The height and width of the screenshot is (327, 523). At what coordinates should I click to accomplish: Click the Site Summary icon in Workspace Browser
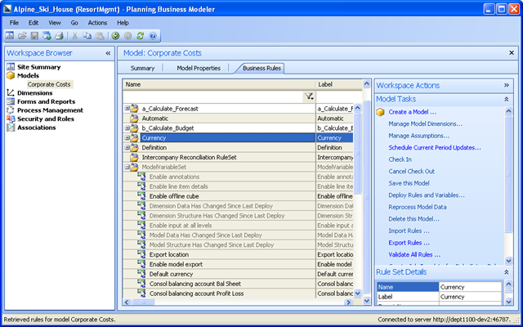(x=11, y=67)
